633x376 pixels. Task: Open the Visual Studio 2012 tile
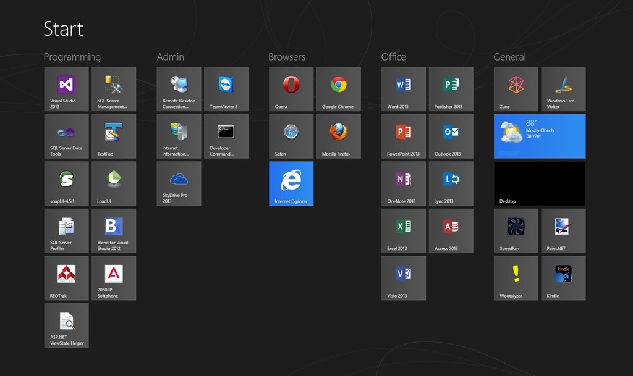[x=66, y=89]
